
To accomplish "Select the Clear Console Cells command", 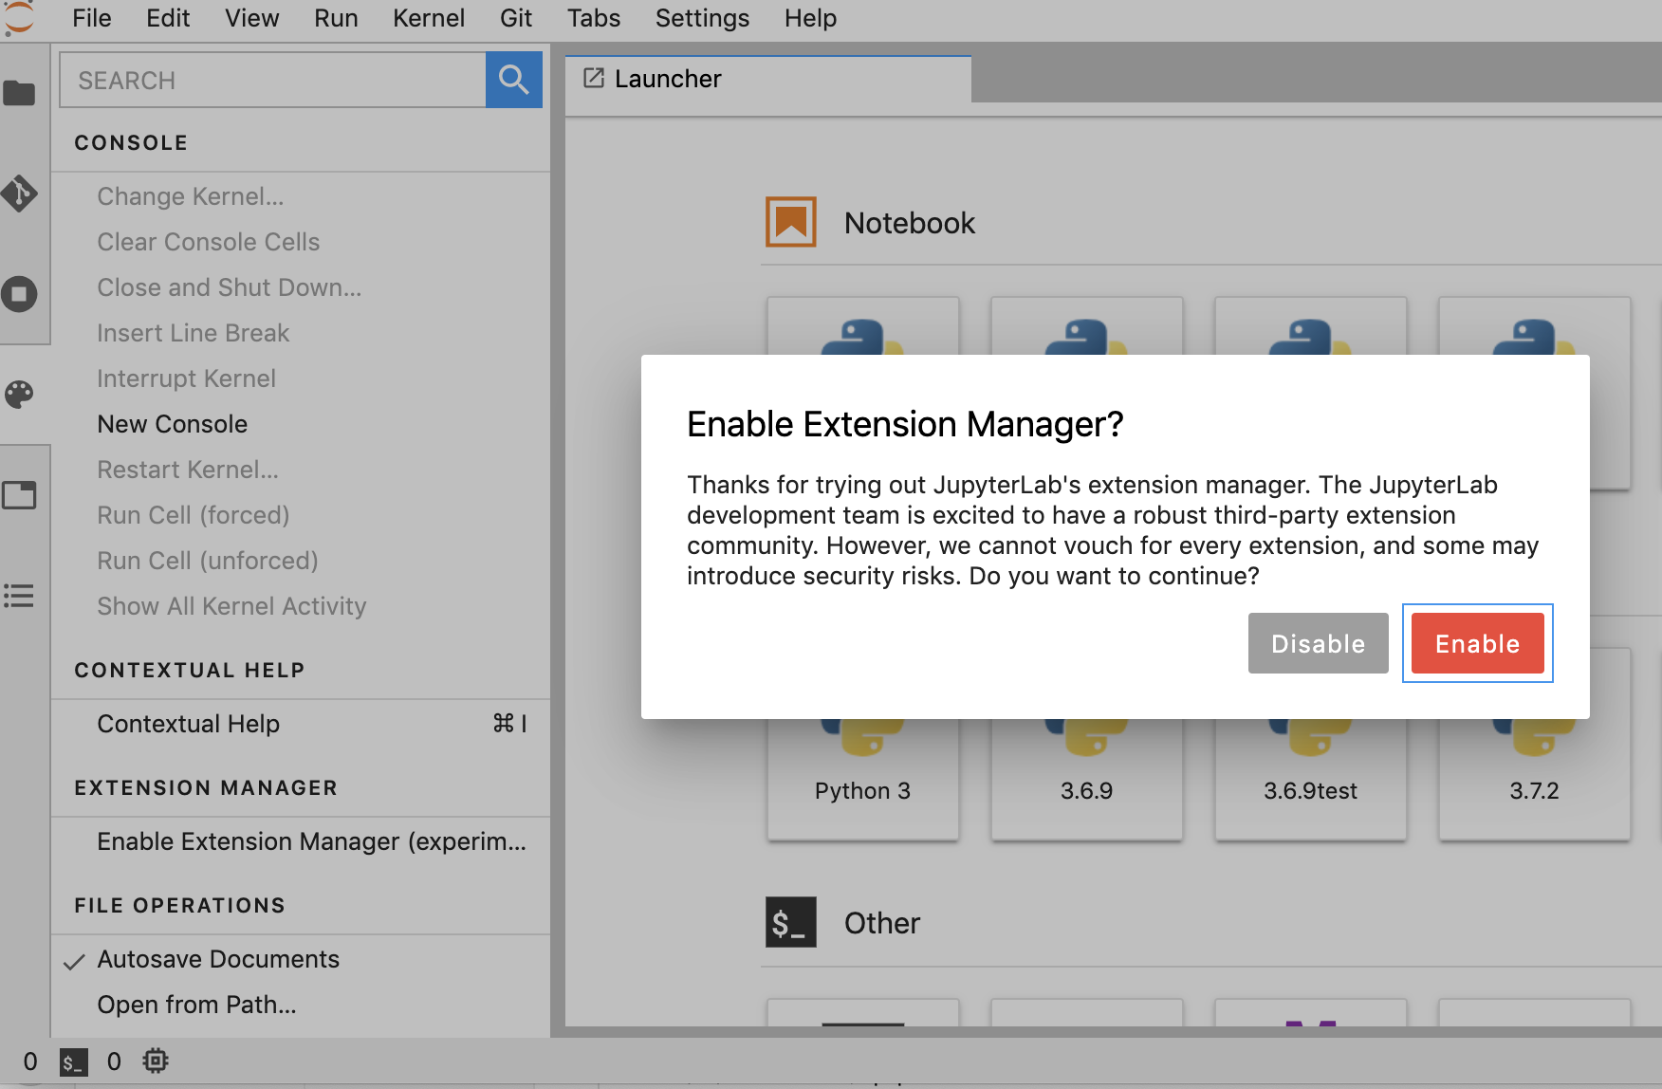I will tap(300, 242).
